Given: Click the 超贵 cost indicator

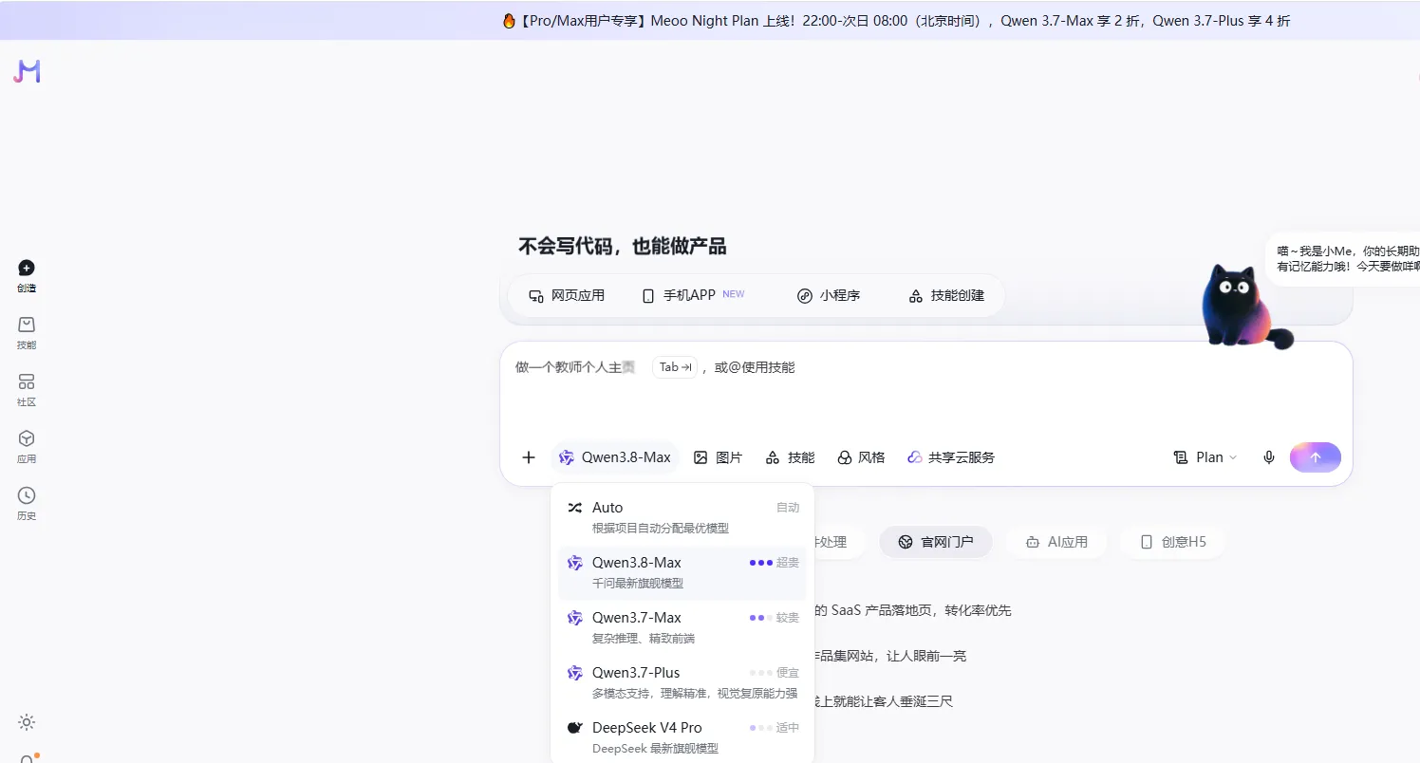Looking at the screenshot, I should (x=775, y=563).
